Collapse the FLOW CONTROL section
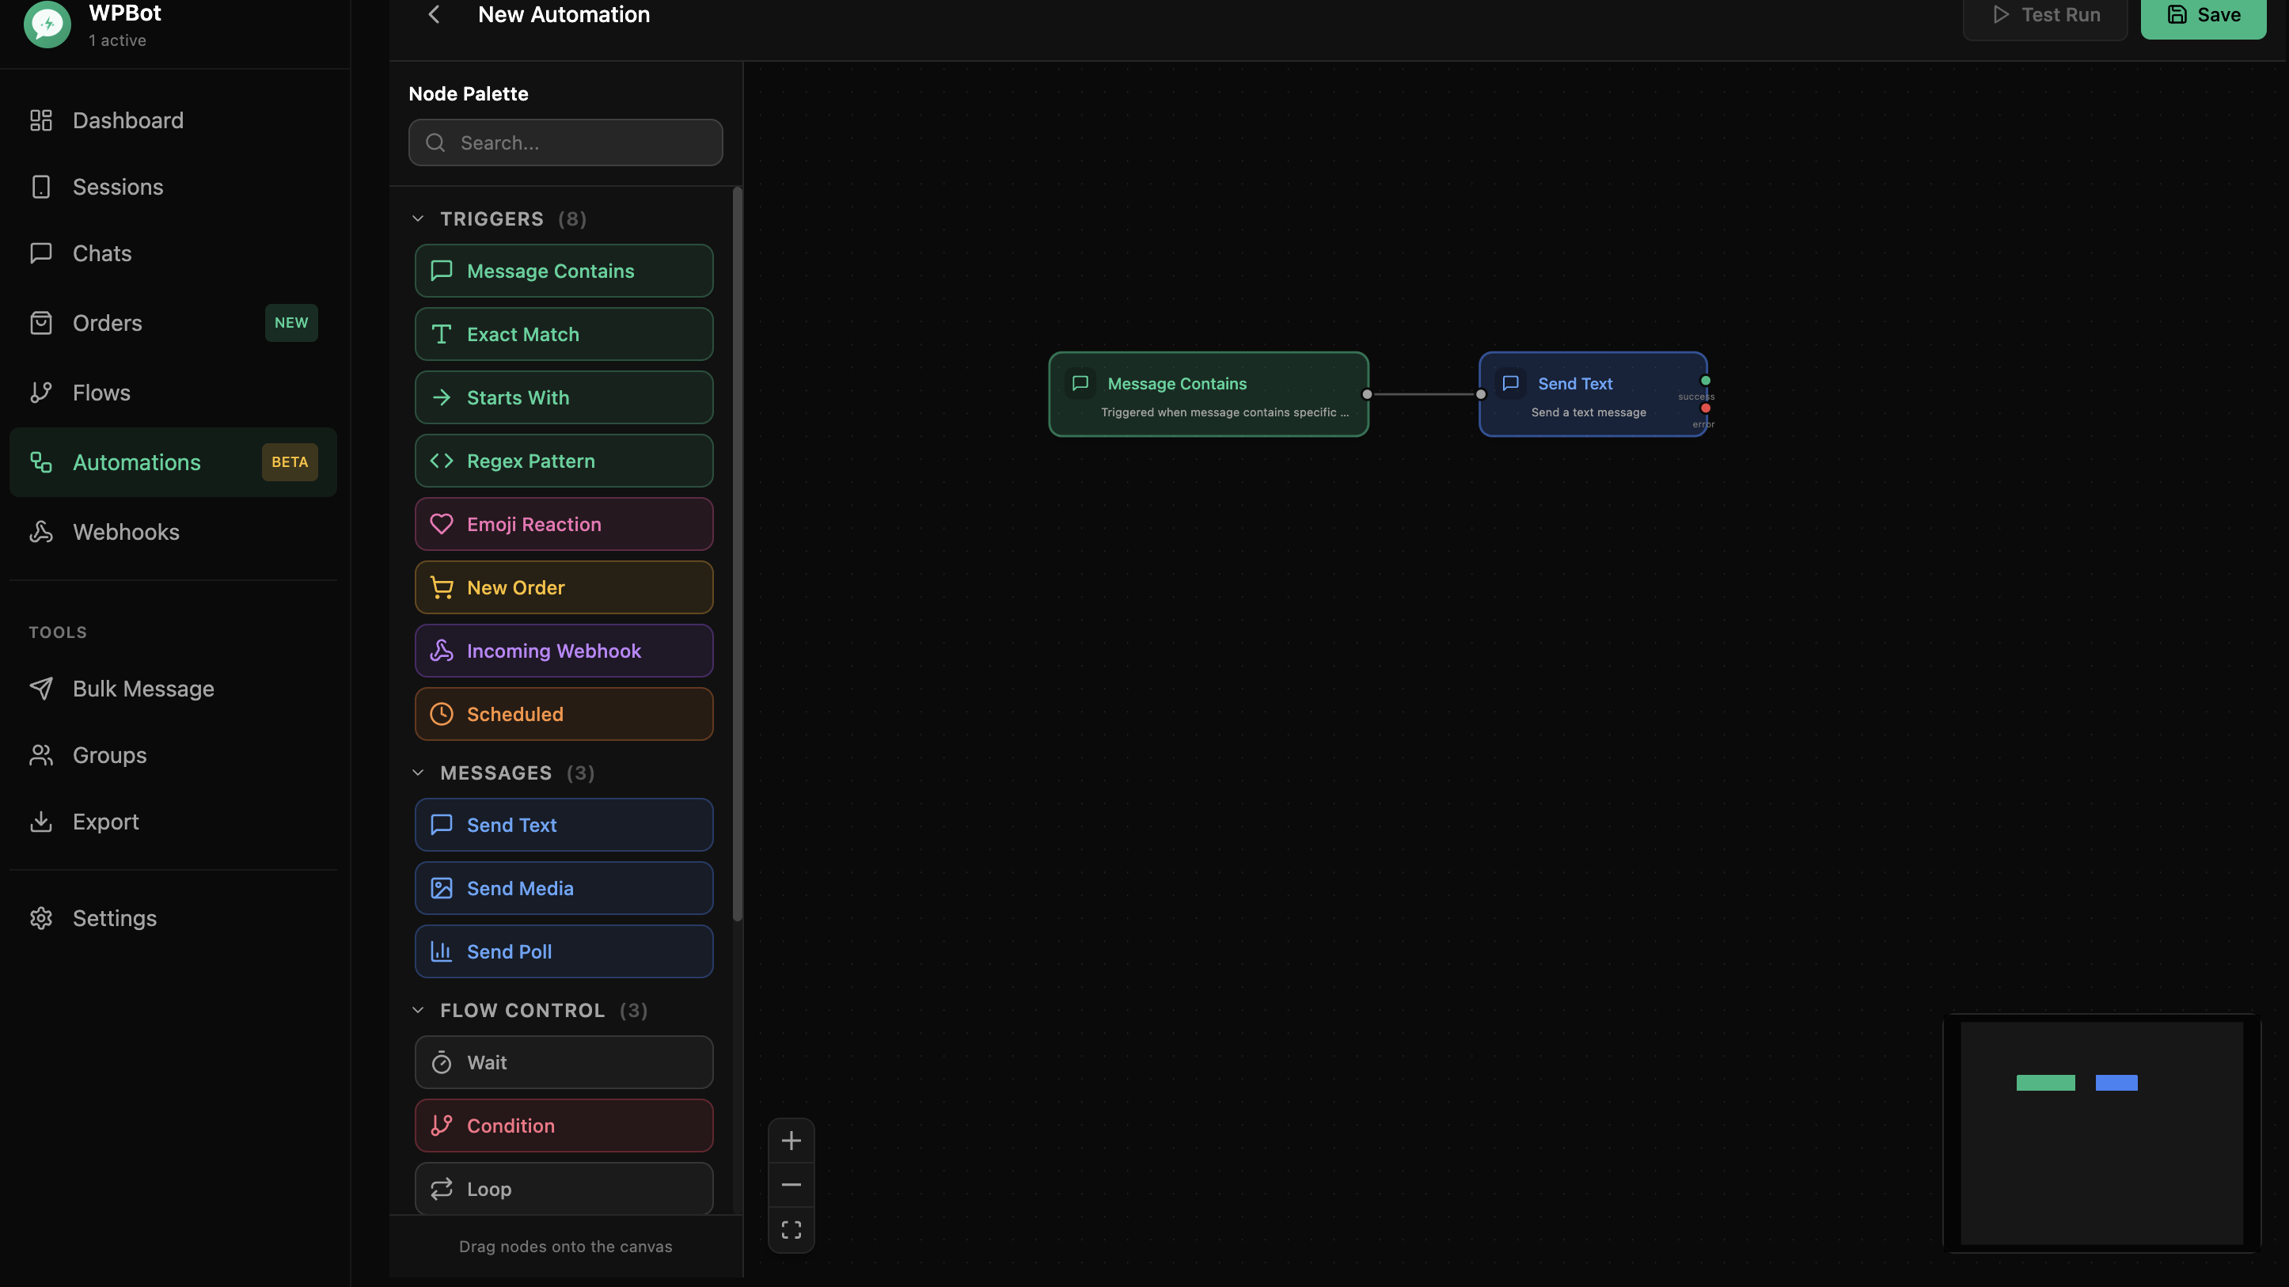The height and width of the screenshot is (1287, 2289). coord(419,1011)
